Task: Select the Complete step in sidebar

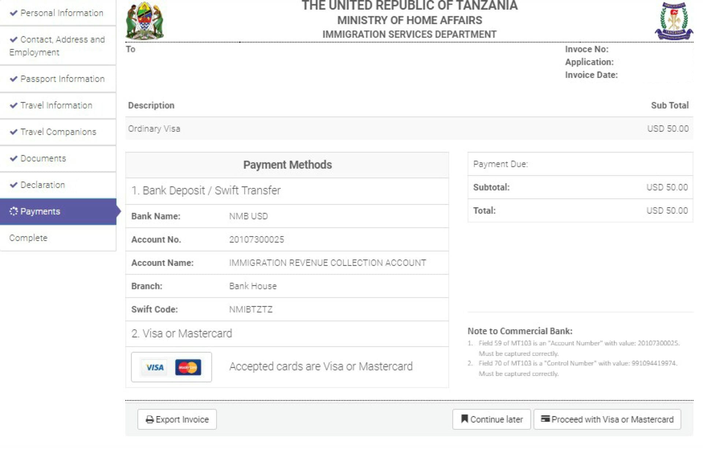Action: tap(29, 238)
